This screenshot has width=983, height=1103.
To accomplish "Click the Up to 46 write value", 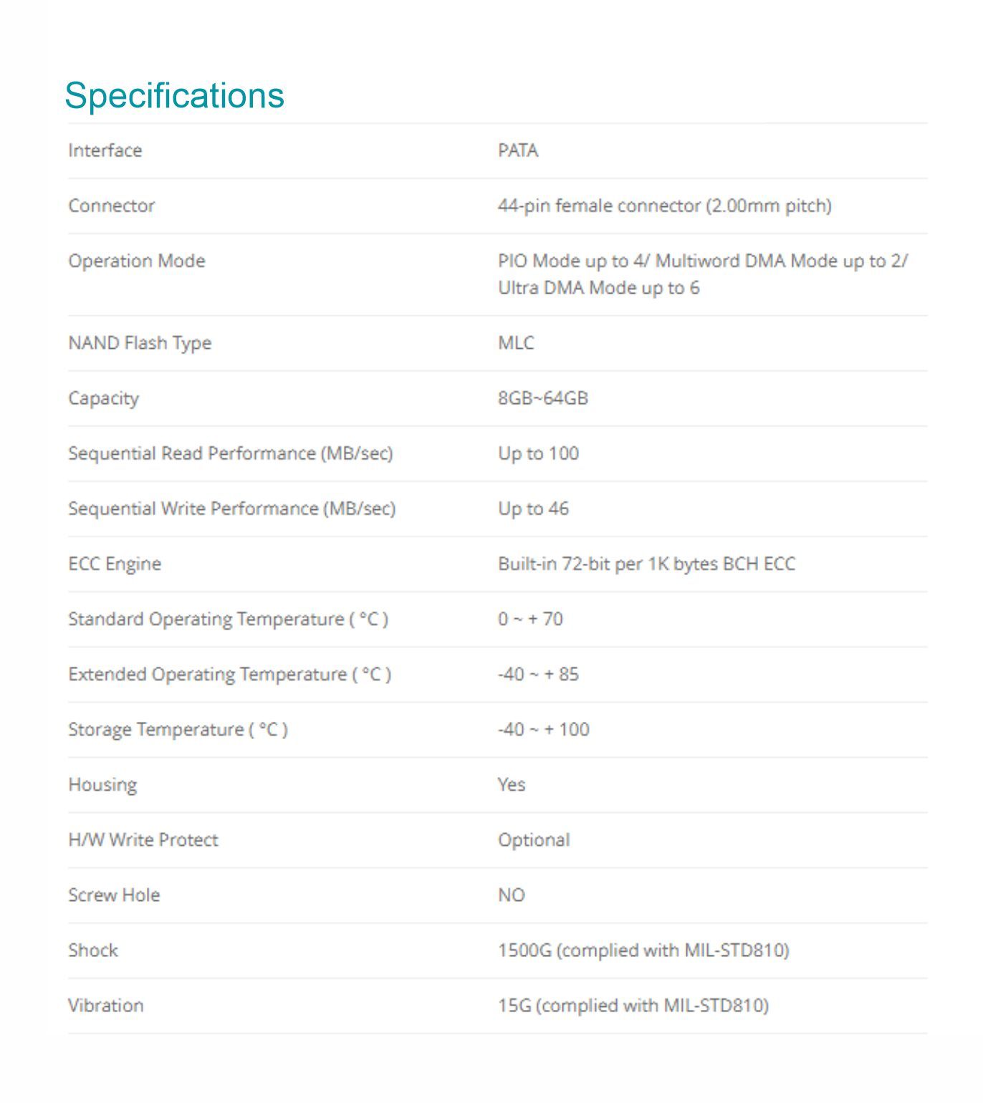I will click(x=534, y=509).
